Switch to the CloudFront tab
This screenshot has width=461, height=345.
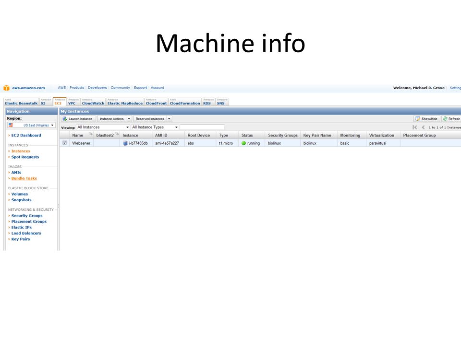156,102
